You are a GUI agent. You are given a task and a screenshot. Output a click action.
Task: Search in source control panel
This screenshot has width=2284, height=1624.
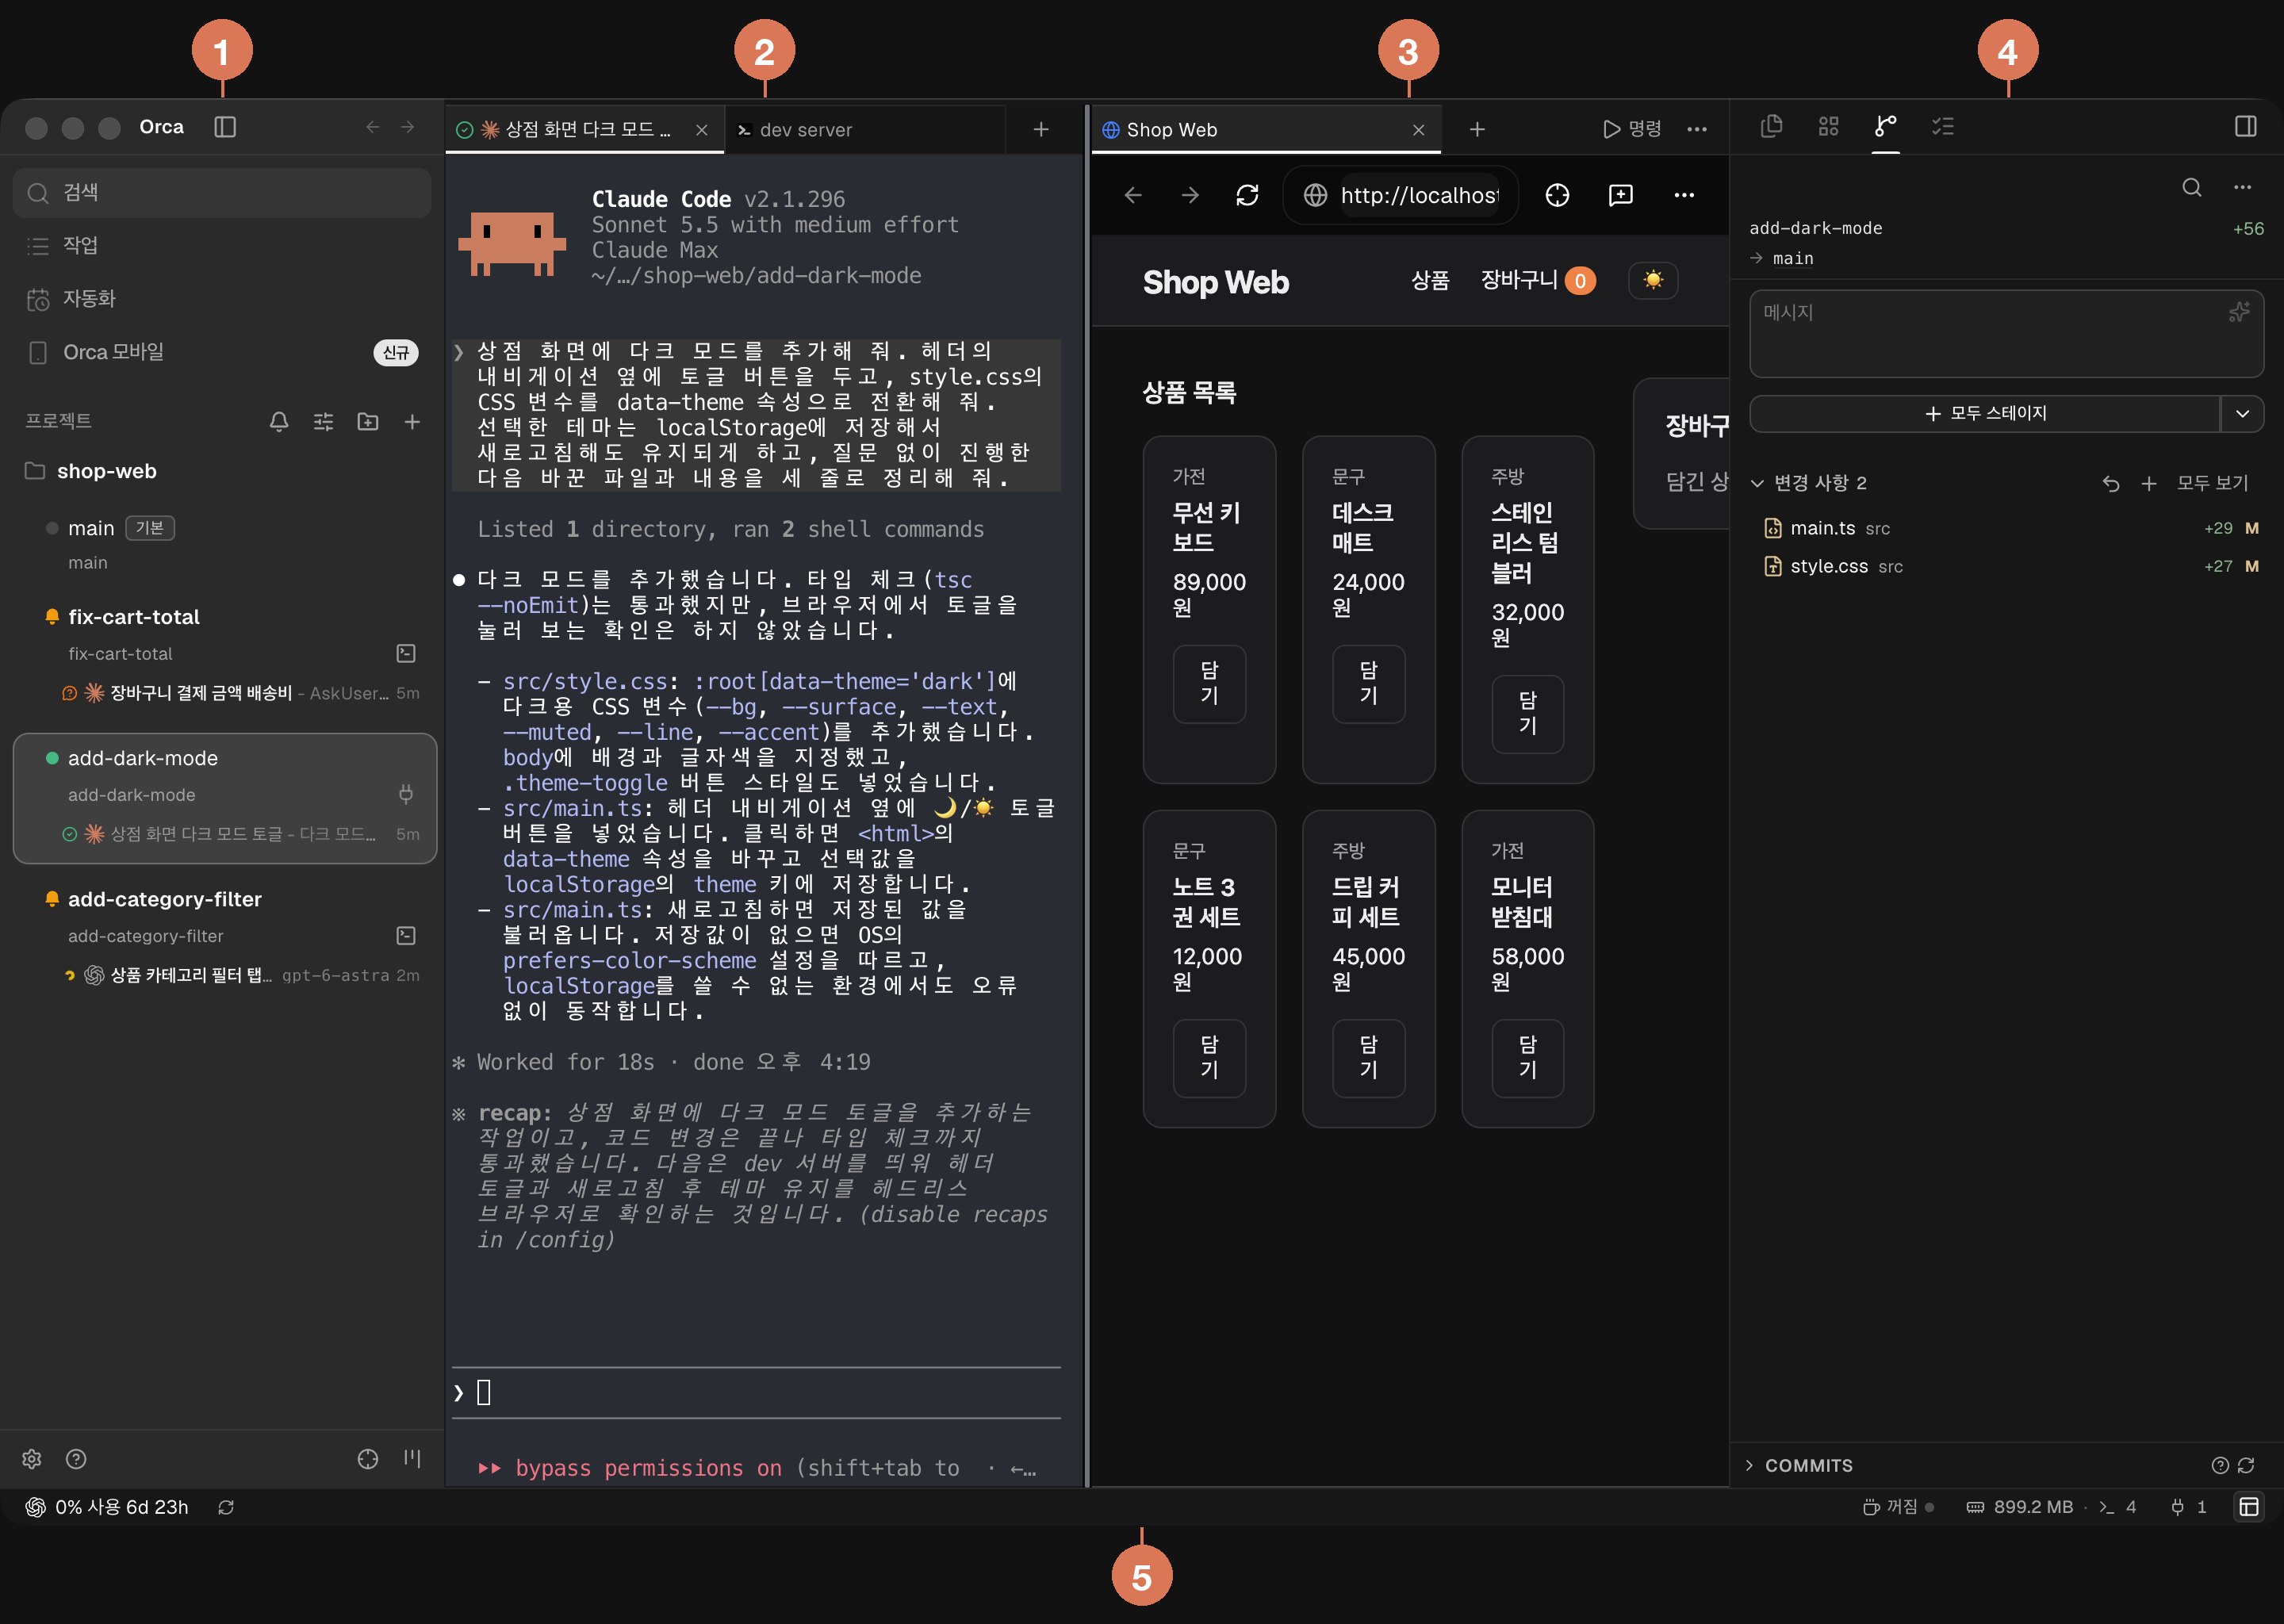(x=2191, y=187)
